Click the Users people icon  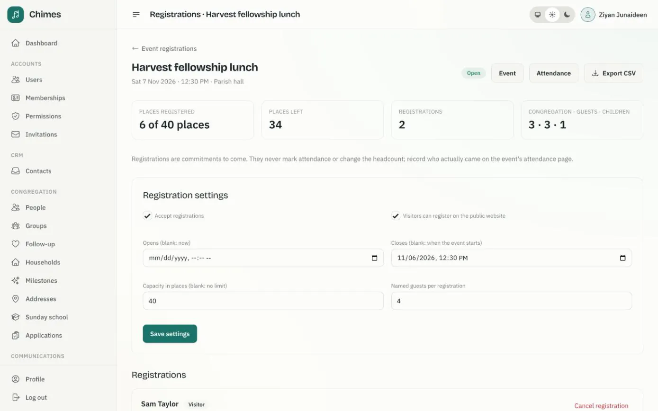pyautogui.click(x=16, y=80)
